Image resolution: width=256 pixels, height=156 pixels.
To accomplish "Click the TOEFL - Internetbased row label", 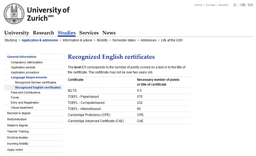I will (x=84, y=109).
